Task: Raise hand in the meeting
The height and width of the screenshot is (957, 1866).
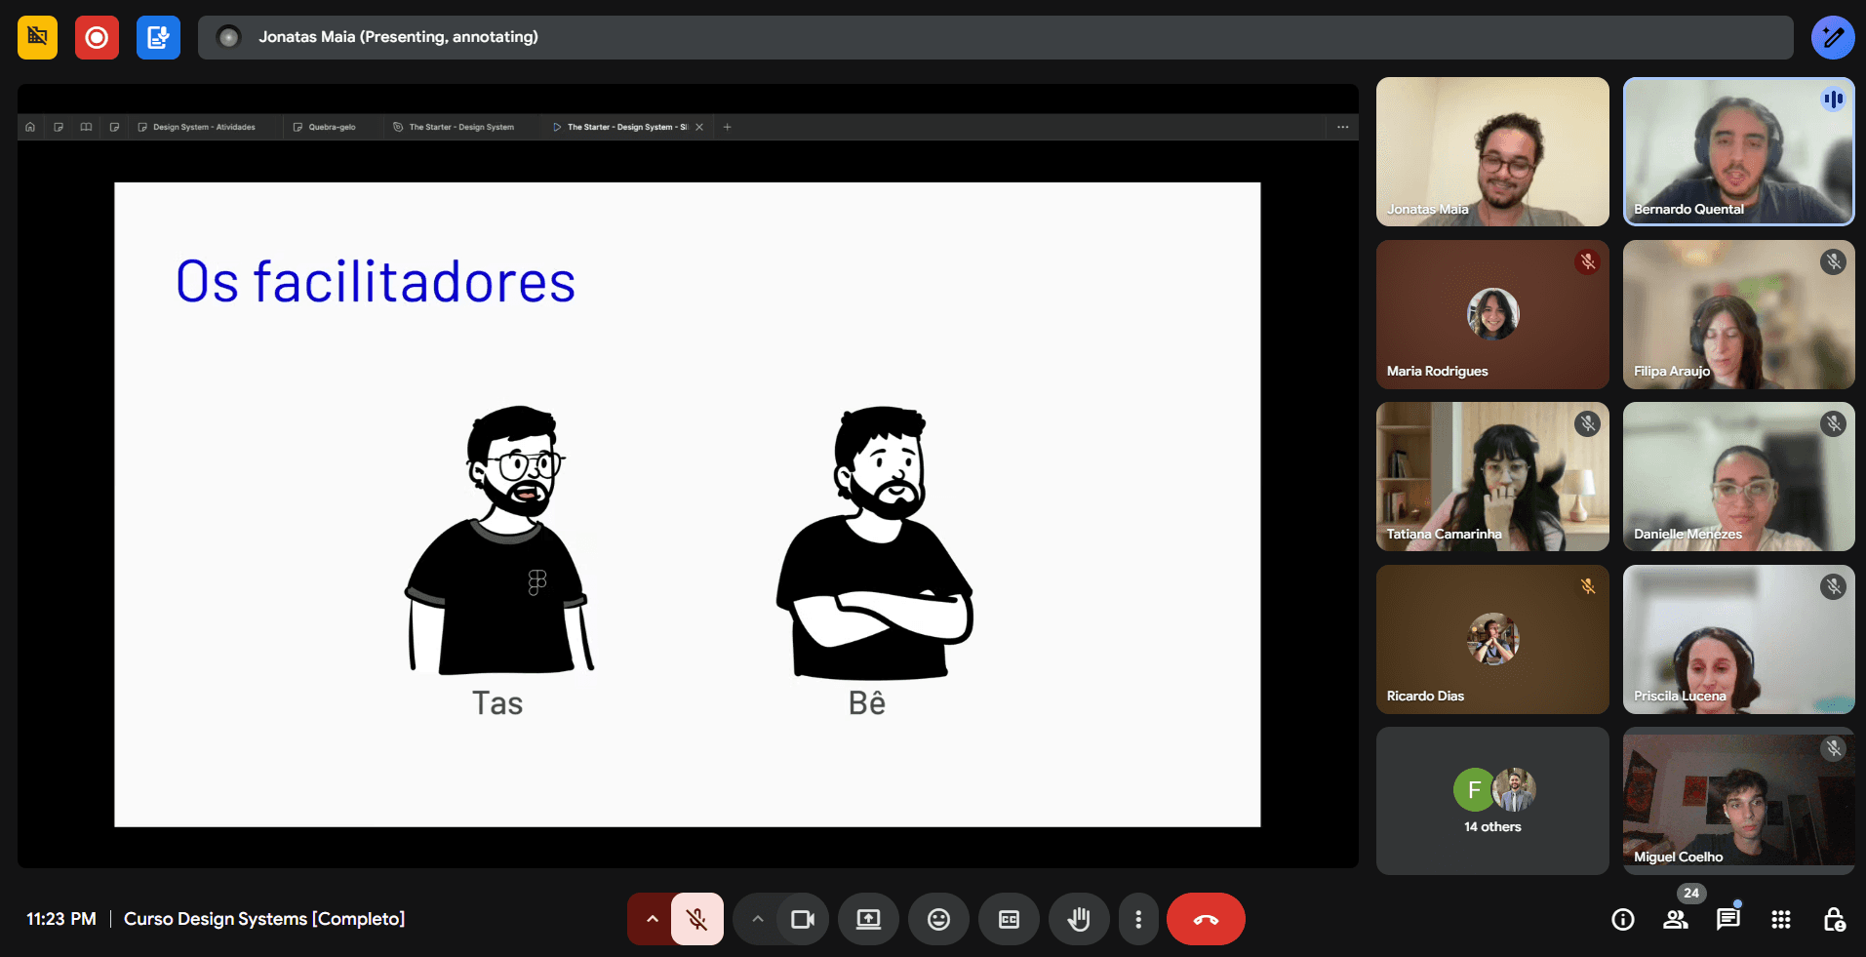Action: 1079,919
